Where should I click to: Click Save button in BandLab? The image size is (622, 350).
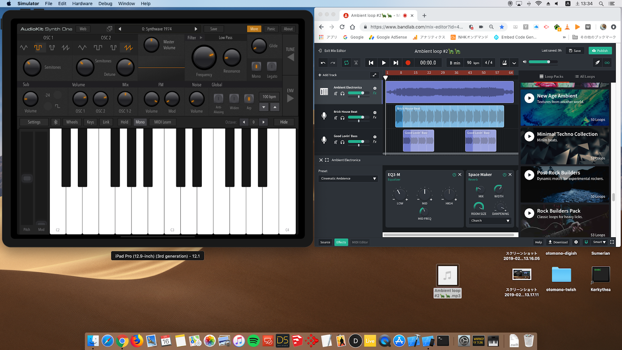click(575, 51)
